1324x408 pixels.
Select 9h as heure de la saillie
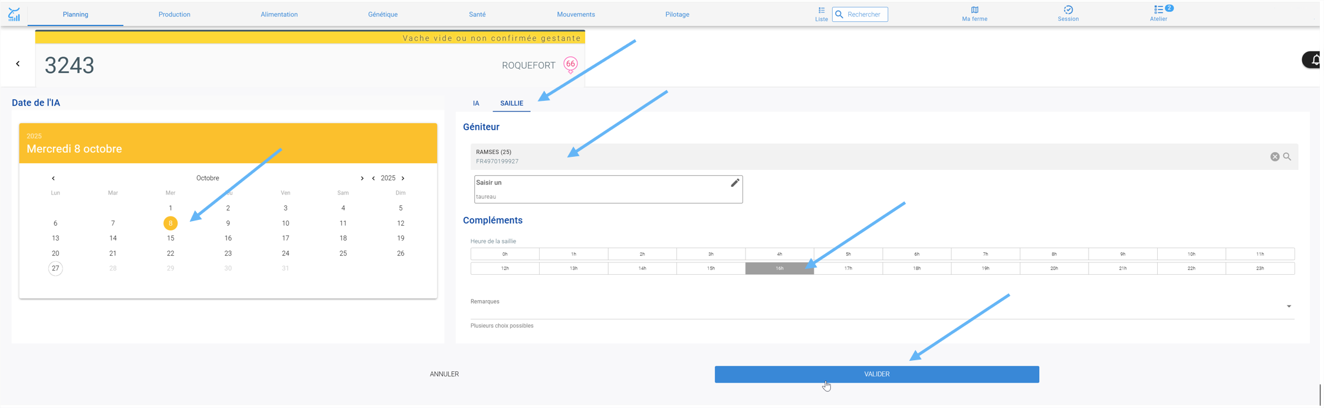point(1122,254)
